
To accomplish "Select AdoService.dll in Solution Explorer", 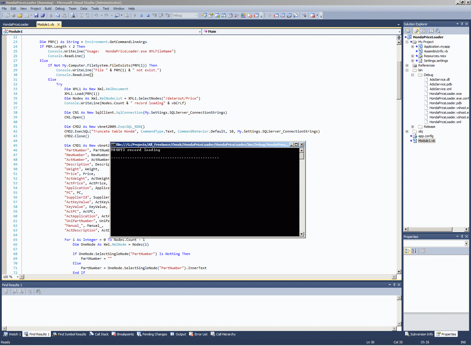I will tap(440, 80).
